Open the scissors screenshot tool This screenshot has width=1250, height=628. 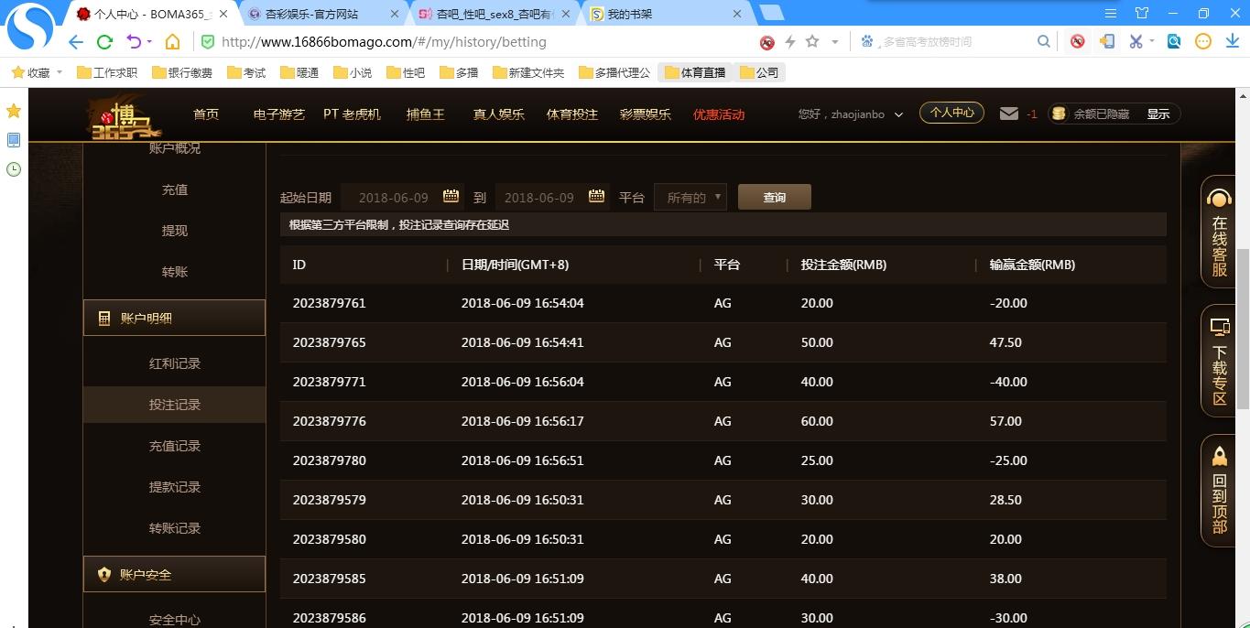tap(1136, 42)
